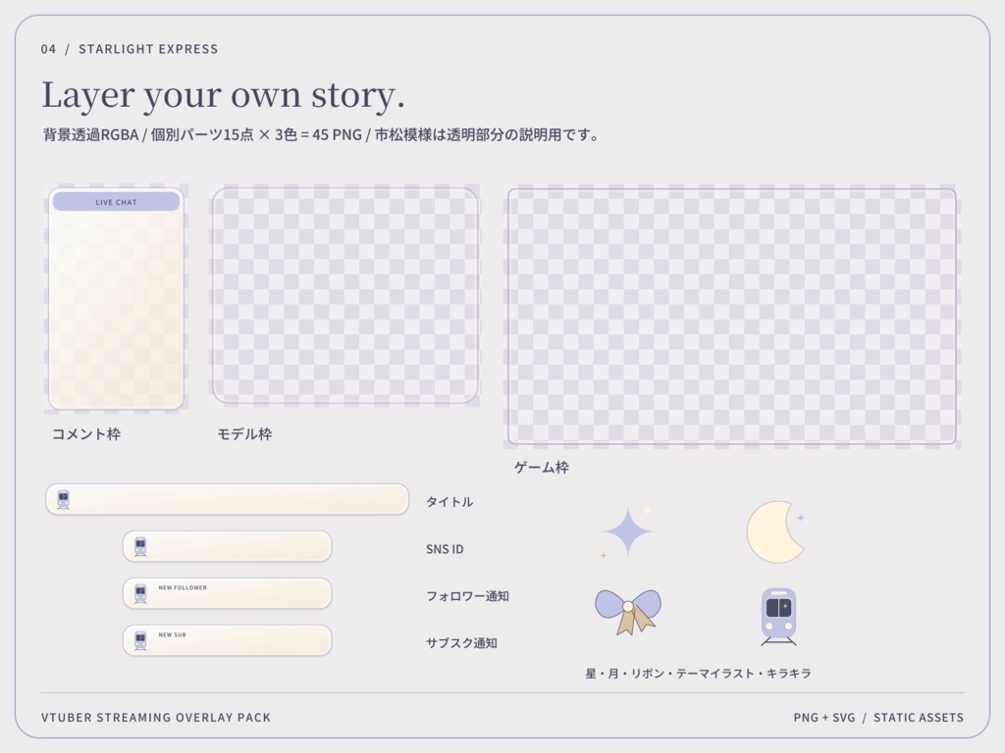Click the 星・月・リボン illustration caption
Image resolution: width=1005 pixels, height=753 pixels.
699,674
